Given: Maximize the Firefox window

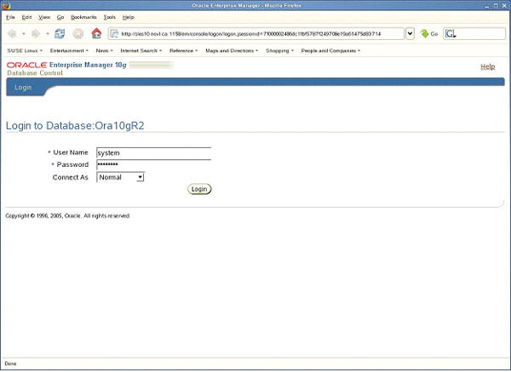Looking at the screenshot, I should [496, 6].
